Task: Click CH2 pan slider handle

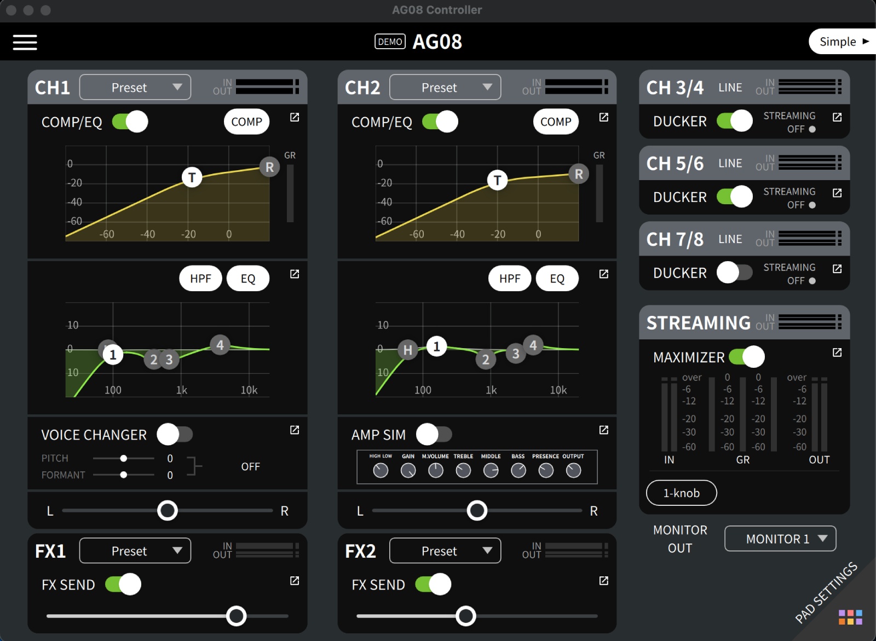Action: [x=477, y=511]
